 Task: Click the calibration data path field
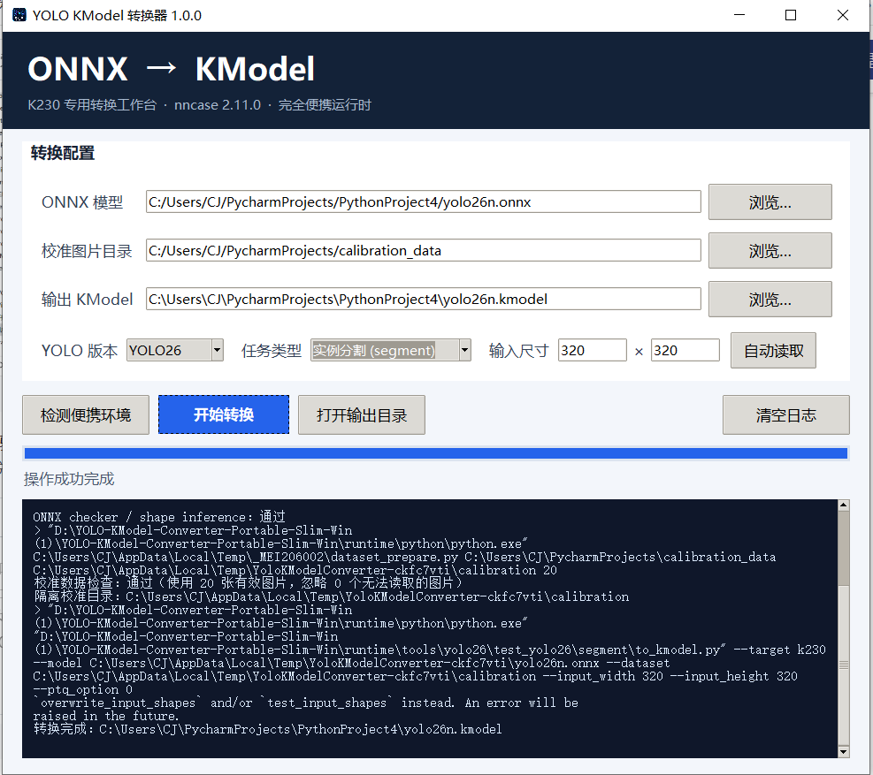(423, 250)
